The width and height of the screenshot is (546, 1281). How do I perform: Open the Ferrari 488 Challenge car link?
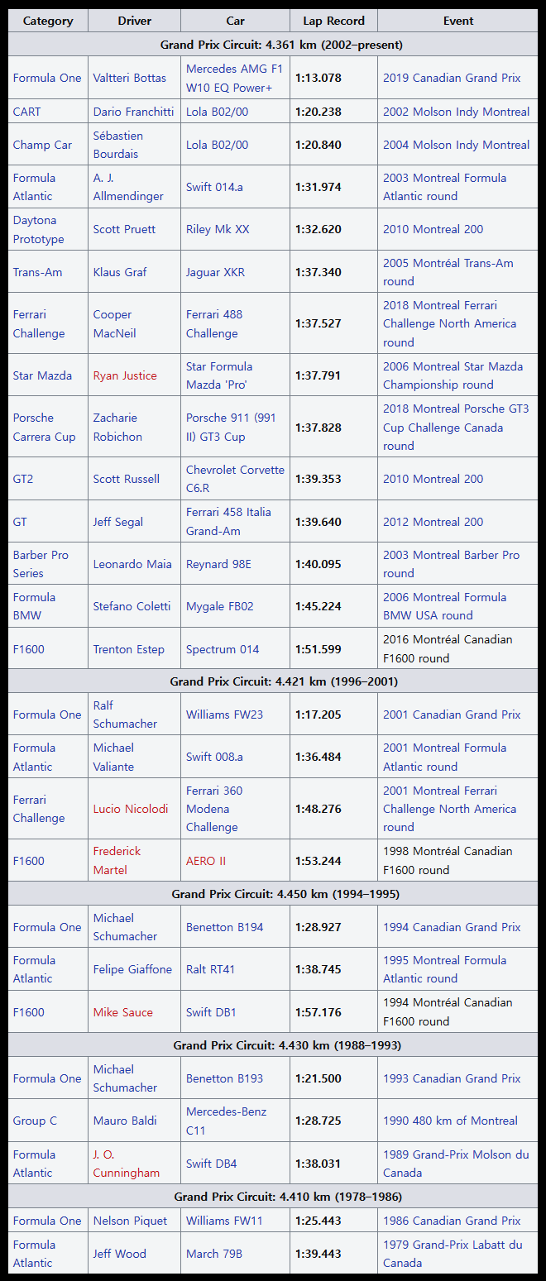click(x=213, y=323)
